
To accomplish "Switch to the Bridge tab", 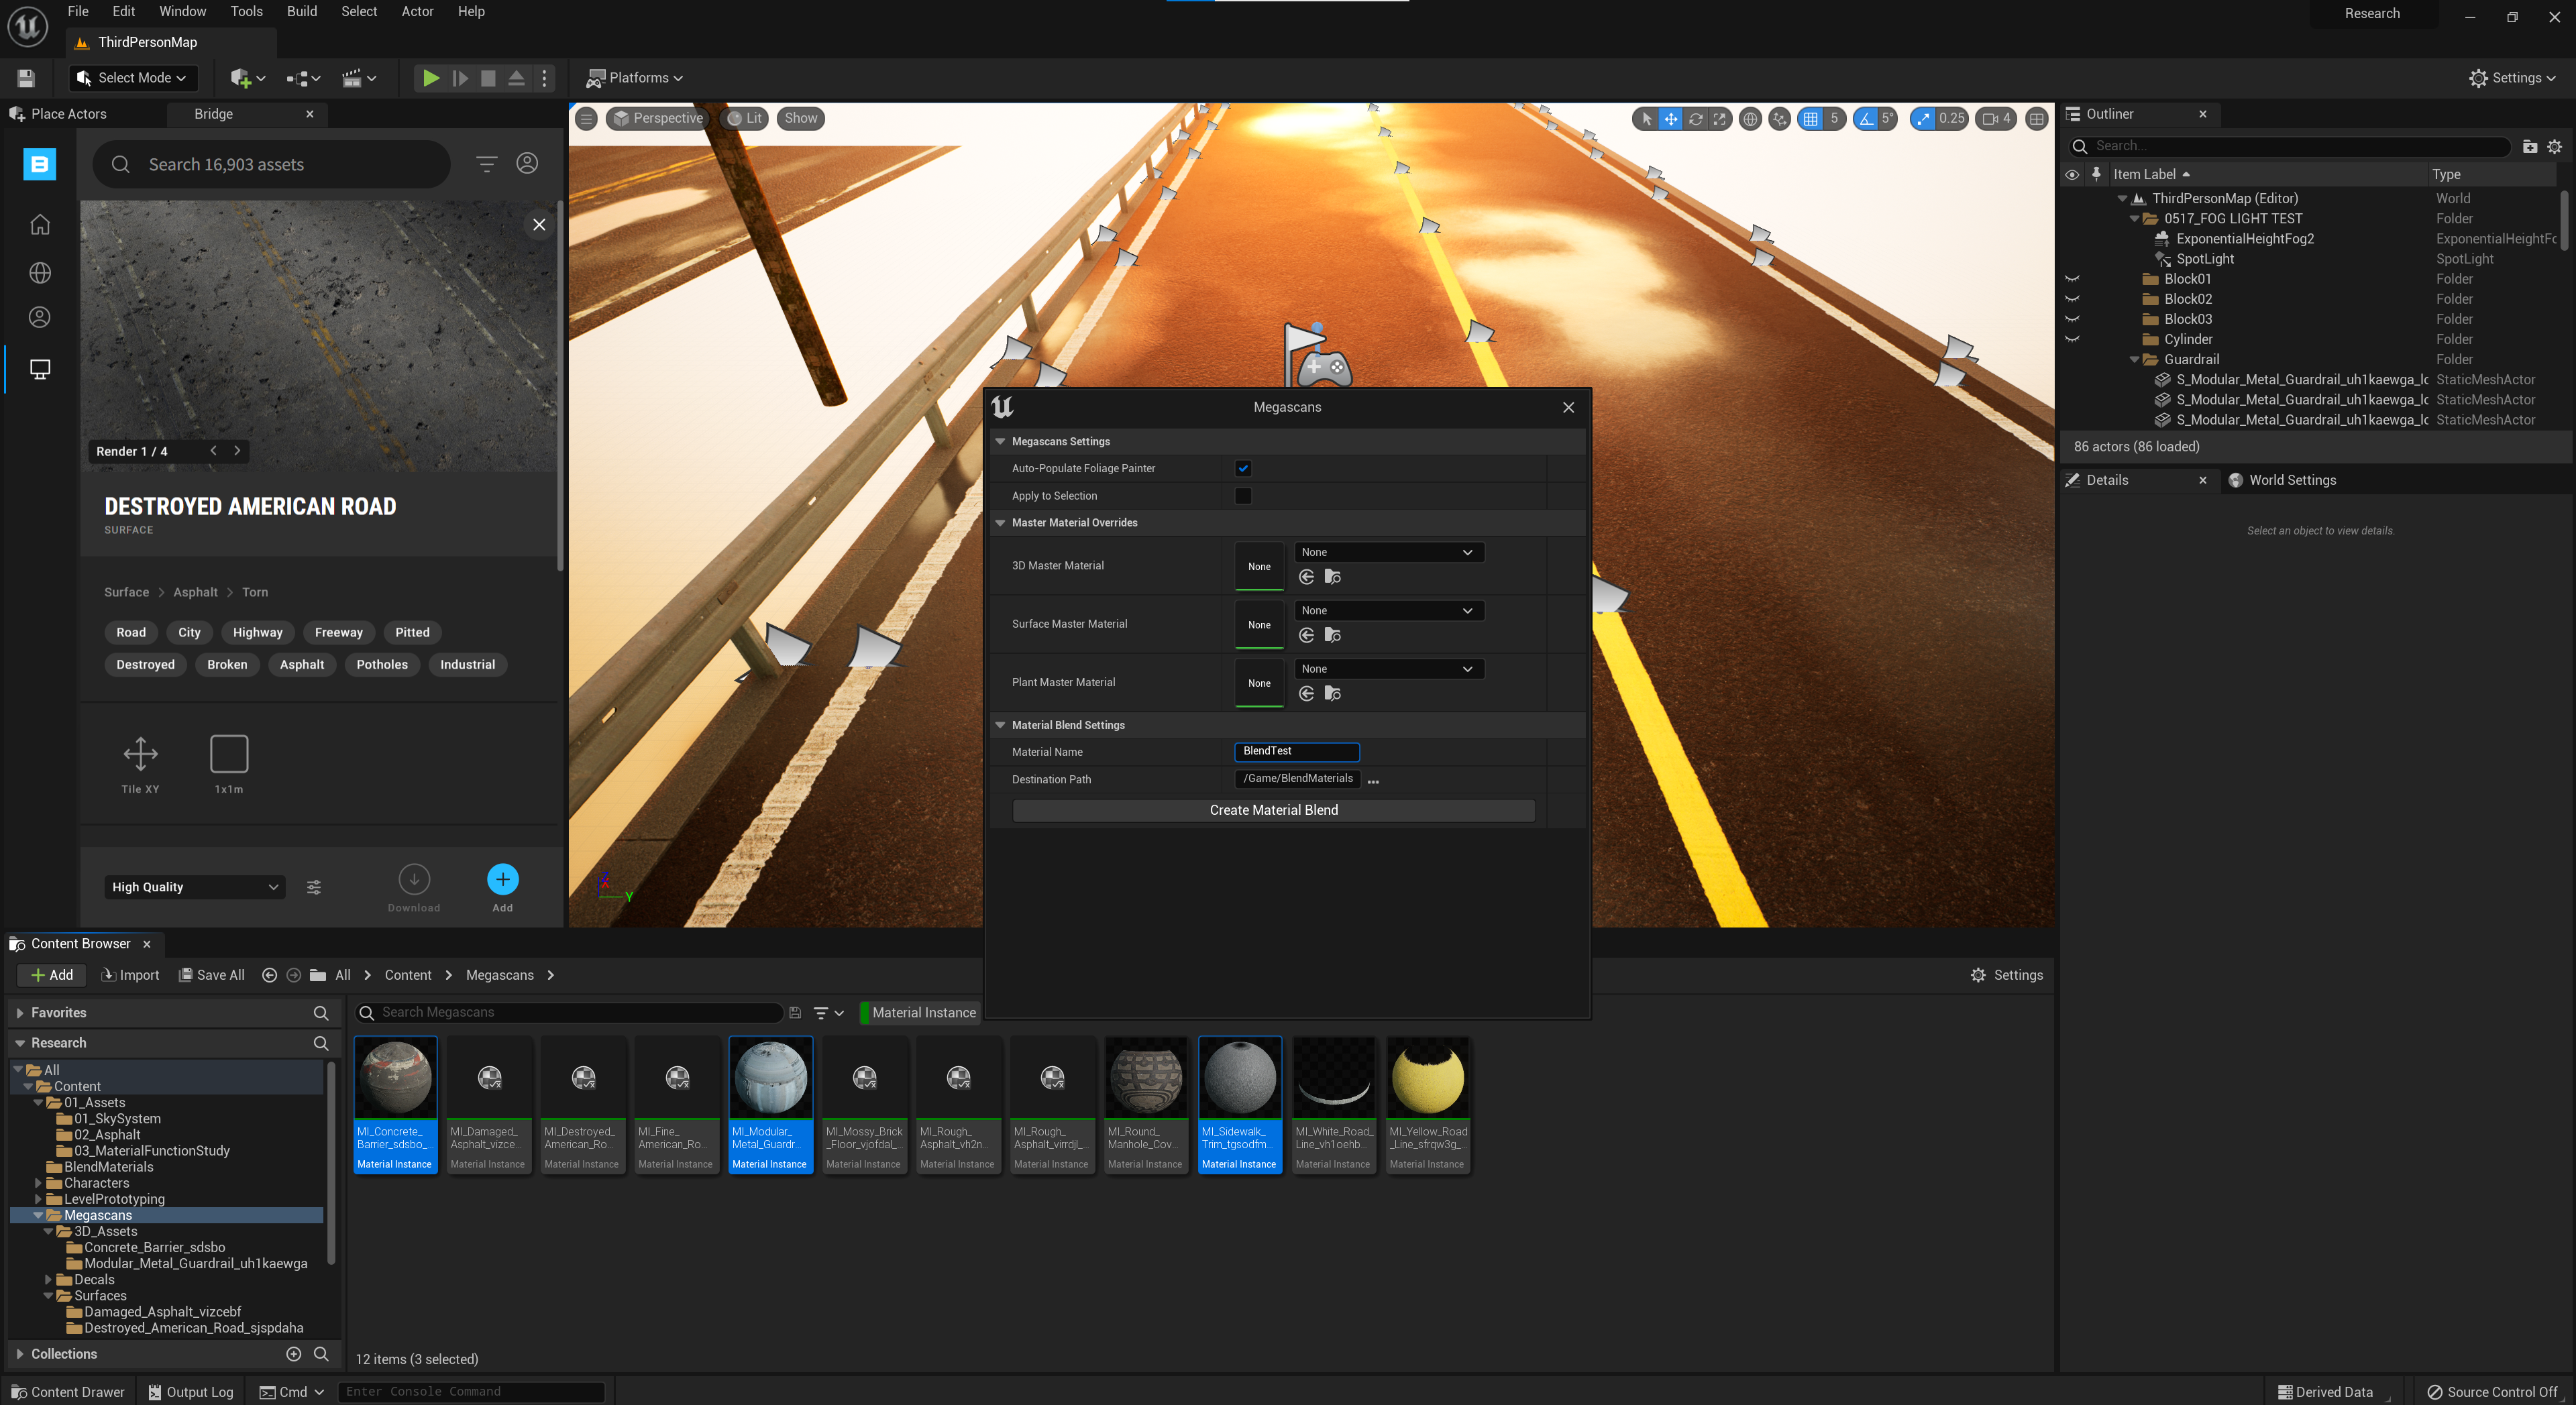I will pos(213,114).
